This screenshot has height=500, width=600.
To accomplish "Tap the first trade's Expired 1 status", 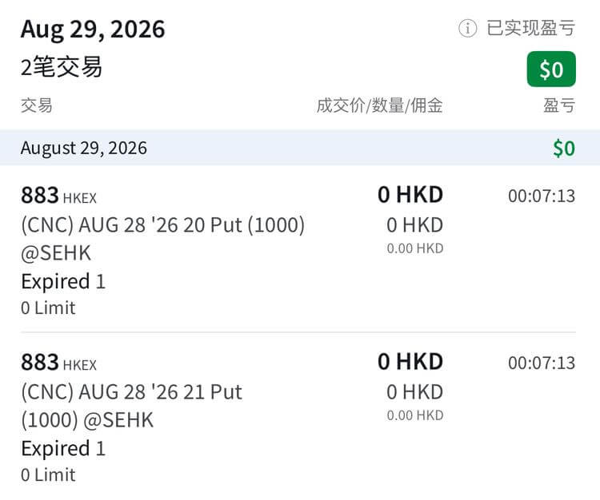I will pyautogui.click(x=63, y=281).
